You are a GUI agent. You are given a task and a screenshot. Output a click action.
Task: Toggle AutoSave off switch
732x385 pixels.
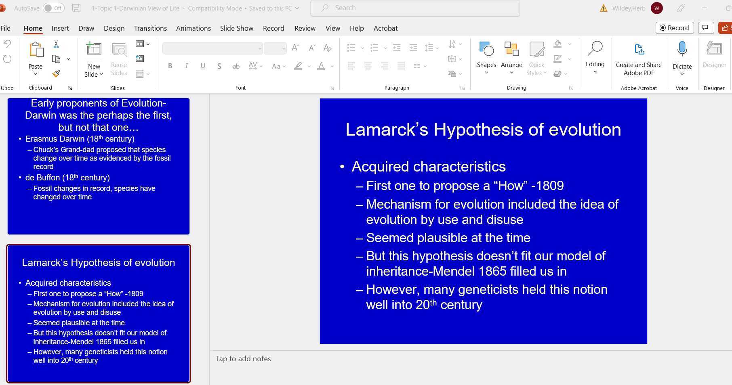(53, 8)
